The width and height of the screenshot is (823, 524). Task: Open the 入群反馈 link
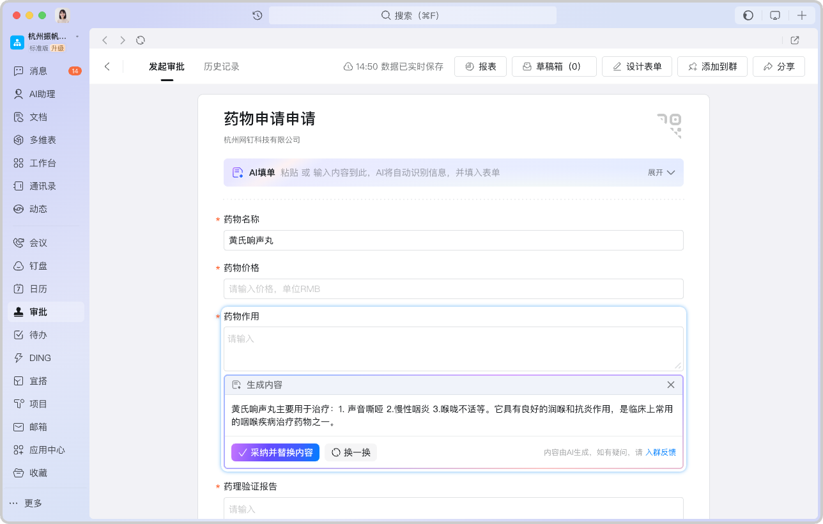(x=661, y=452)
